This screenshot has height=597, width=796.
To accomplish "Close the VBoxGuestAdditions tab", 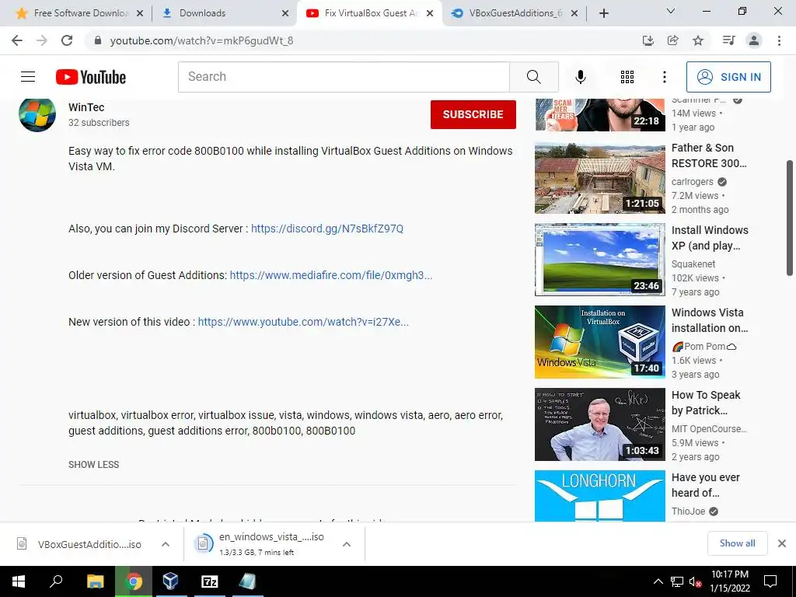I will [x=574, y=14].
